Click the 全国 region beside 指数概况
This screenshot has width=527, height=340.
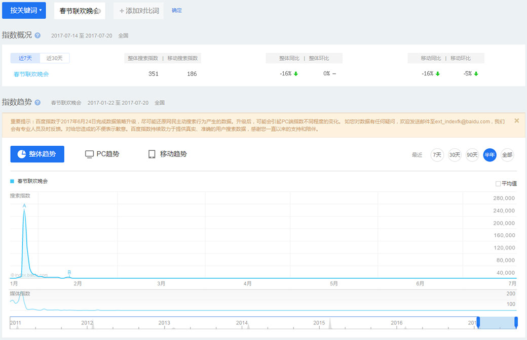pos(123,35)
